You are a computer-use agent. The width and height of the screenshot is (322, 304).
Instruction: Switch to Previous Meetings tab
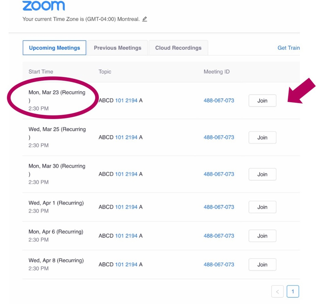pos(118,48)
